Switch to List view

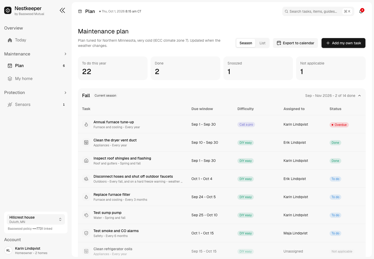(x=262, y=43)
